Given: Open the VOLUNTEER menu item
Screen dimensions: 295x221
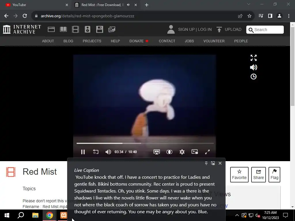Looking at the screenshot, I should 214,41.
